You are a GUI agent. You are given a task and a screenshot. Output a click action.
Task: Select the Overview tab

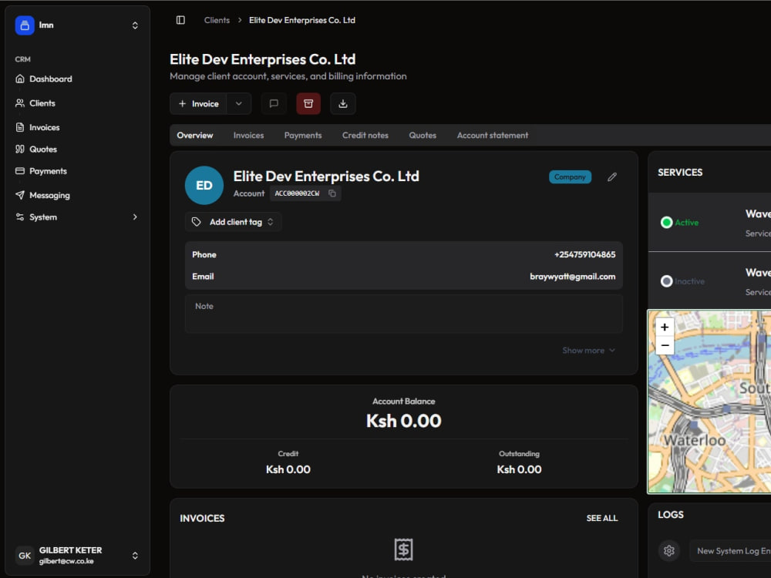pyautogui.click(x=195, y=135)
